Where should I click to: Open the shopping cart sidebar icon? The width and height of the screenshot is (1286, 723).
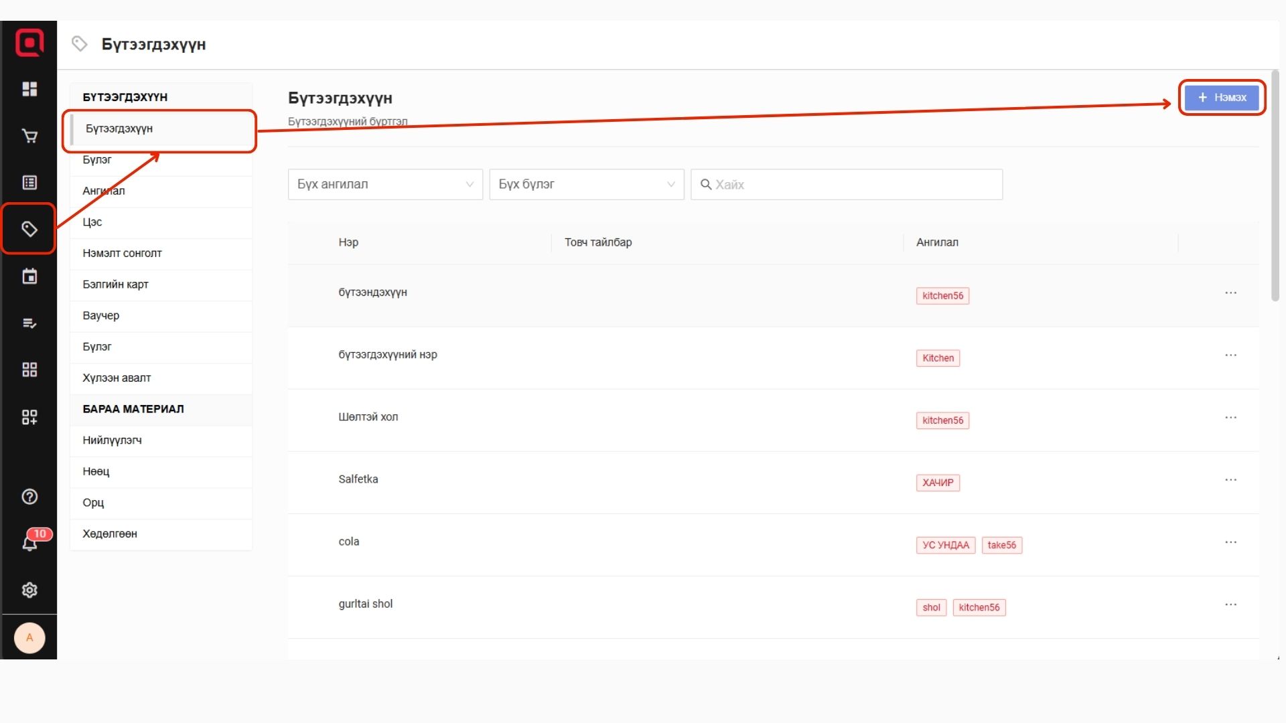[x=29, y=137]
